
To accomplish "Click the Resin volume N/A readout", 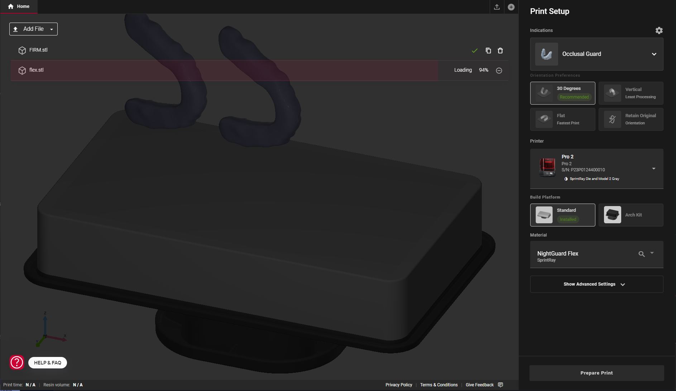I will click(63, 385).
